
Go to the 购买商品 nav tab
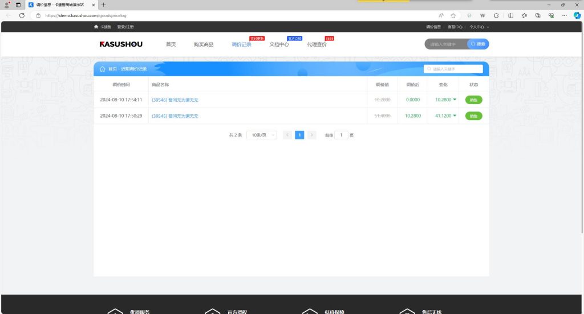[204, 44]
